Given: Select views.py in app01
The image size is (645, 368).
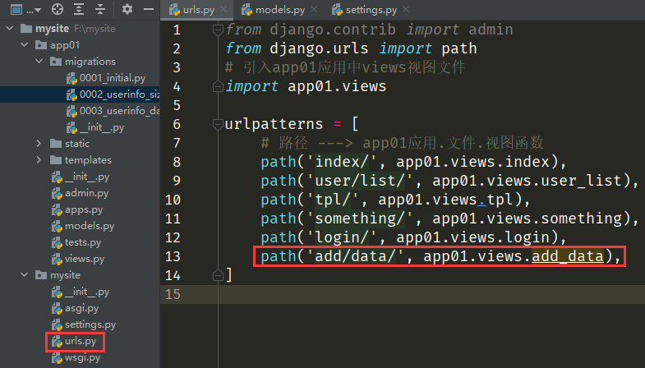Looking at the screenshot, I should (78, 259).
